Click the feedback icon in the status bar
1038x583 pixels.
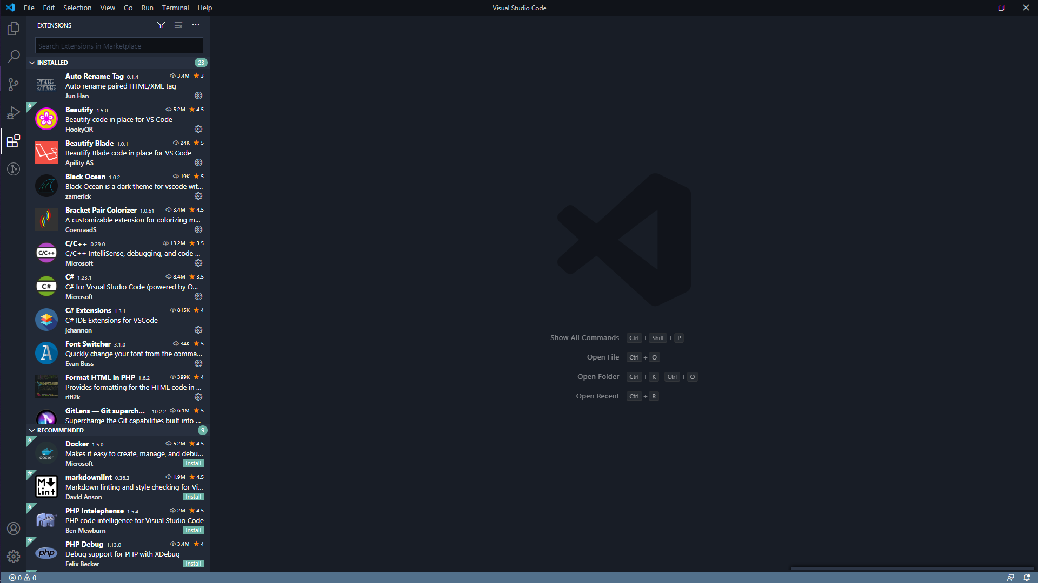point(1010,578)
